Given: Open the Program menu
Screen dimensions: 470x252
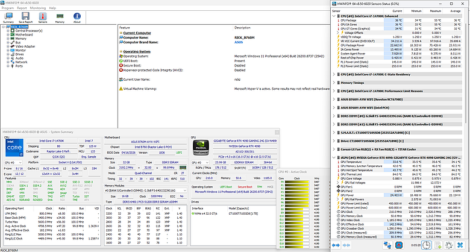Looking at the screenshot, I should pyautogui.click(x=7, y=8).
